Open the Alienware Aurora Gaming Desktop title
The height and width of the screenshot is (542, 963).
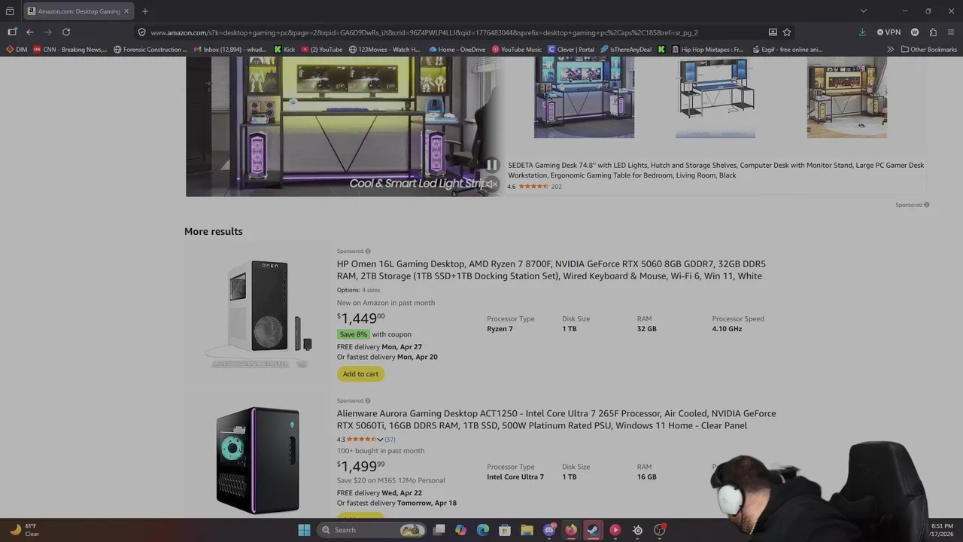tap(556, 419)
